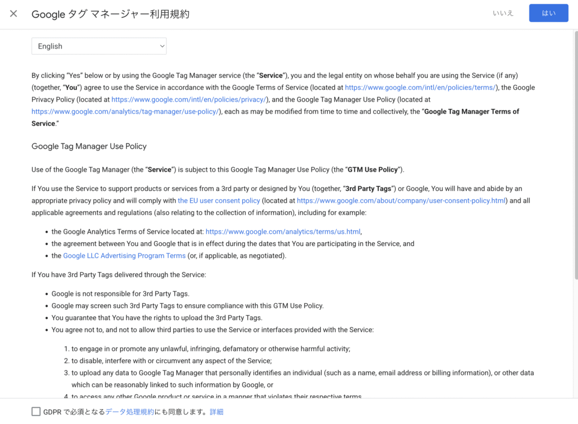Click the いいえ (No) button
Image resolution: width=578 pixels, height=424 pixels.
coord(503,14)
